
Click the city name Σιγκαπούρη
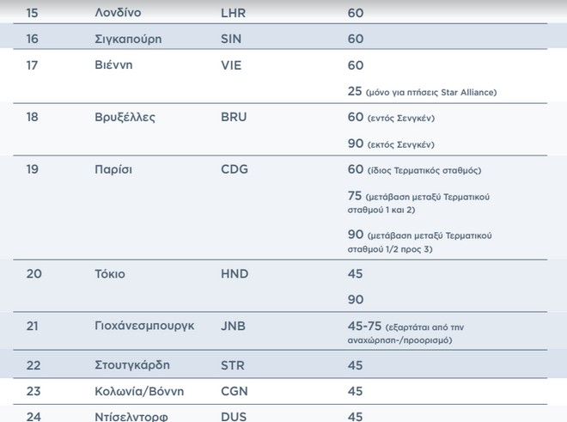tap(127, 39)
